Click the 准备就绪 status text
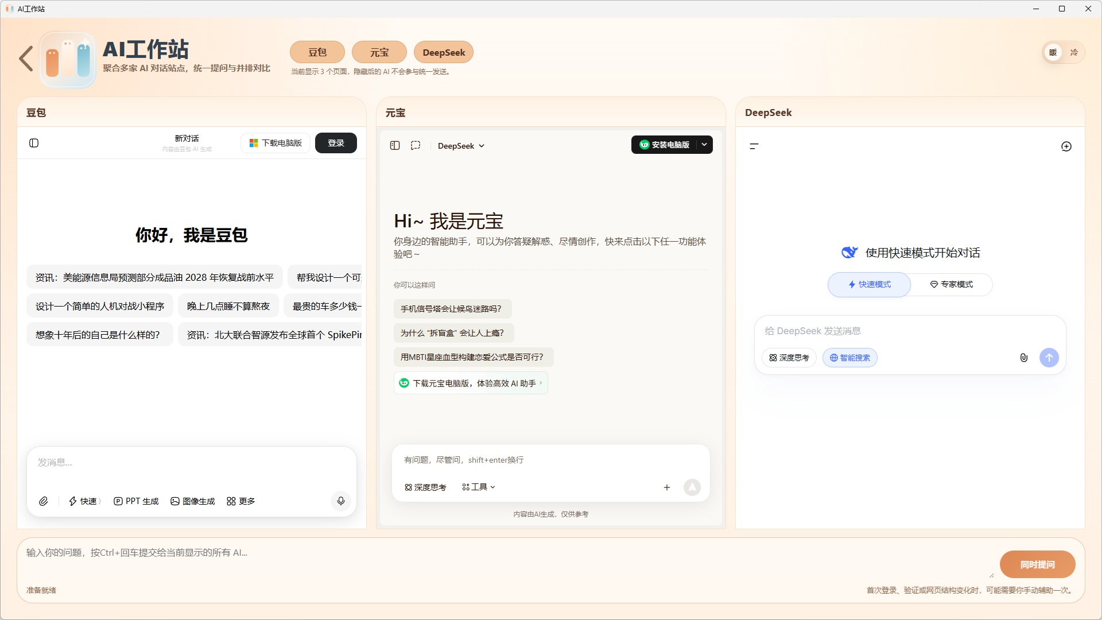 (x=41, y=590)
